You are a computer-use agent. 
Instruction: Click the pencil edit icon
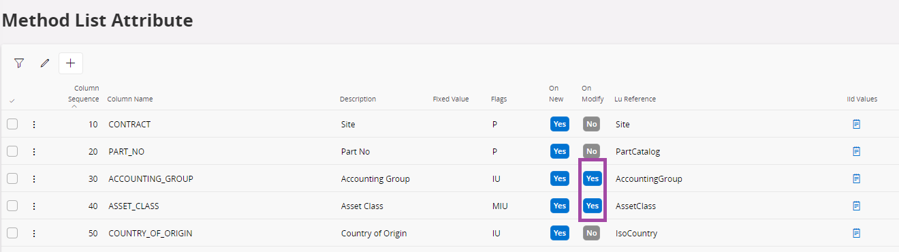point(45,63)
